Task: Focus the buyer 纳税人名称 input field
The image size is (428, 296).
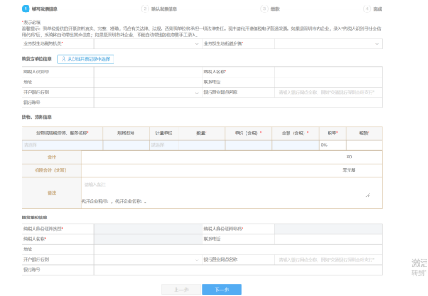Action: point(328,72)
